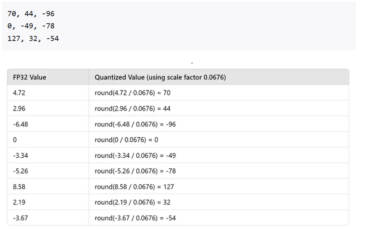Select the -3.67 FP32 value cell
Viewport: 365px width, 229px height.
48,218
